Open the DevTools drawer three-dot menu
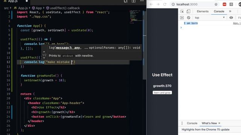The width and height of the screenshot is (241, 135). [182, 123]
